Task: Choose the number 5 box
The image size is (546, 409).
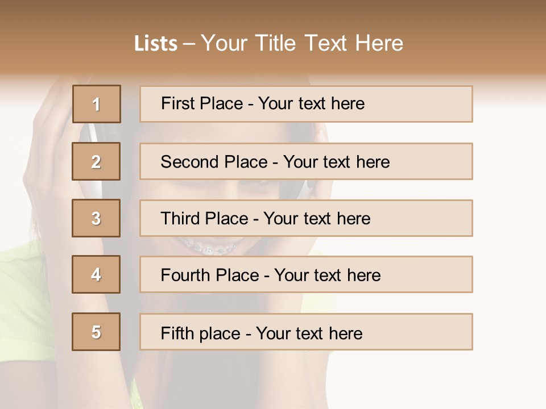Action: 96,332
